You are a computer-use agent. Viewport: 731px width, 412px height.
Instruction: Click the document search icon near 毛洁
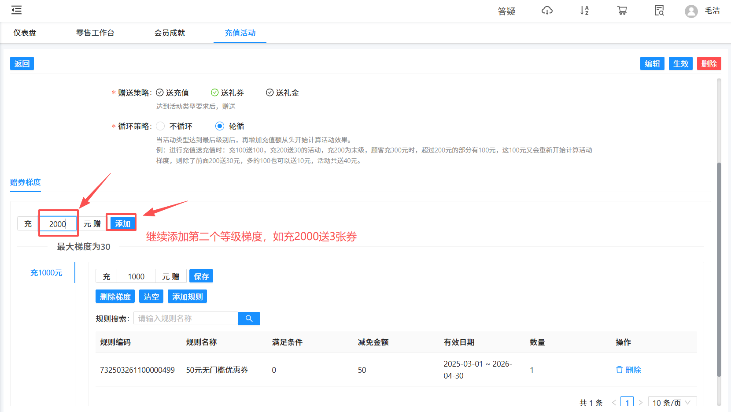click(659, 11)
